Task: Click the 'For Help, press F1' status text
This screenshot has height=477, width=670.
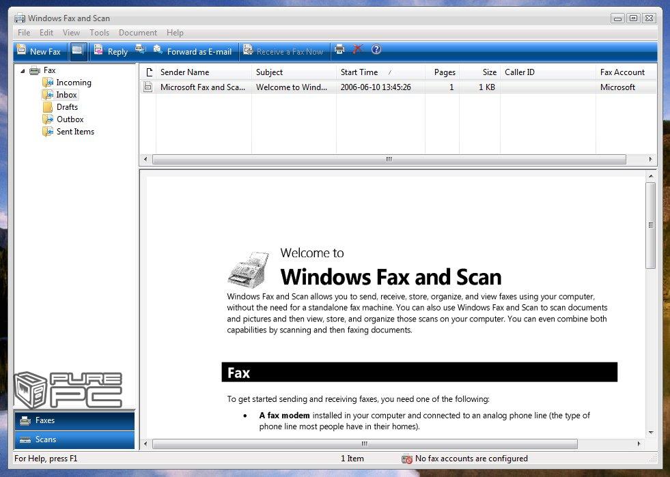Action: pyautogui.click(x=46, y=459)
